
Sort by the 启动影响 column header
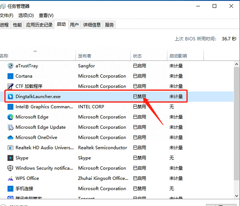click(186, 56)
